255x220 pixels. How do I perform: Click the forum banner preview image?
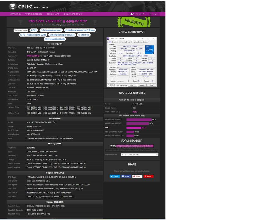click(x=132, y=146)
